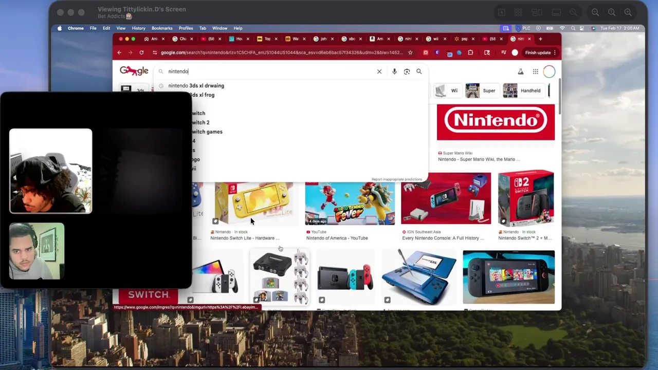Choose the "witch 2" suggestion
658x370 pixels.
(200, 122)
